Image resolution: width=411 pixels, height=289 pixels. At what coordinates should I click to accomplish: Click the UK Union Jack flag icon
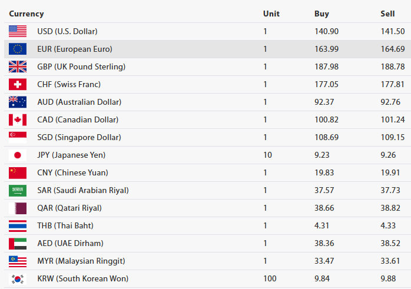(18, 67)
